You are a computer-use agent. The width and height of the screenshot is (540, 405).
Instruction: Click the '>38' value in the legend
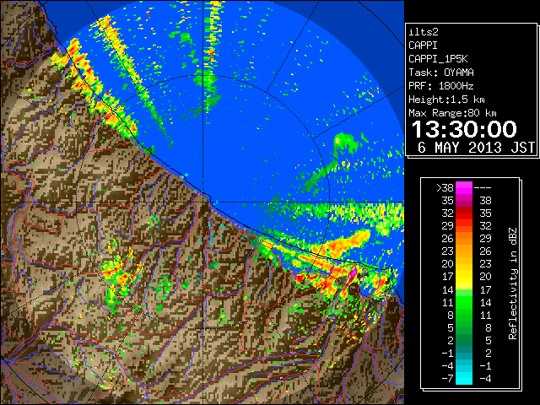point(445,188)
